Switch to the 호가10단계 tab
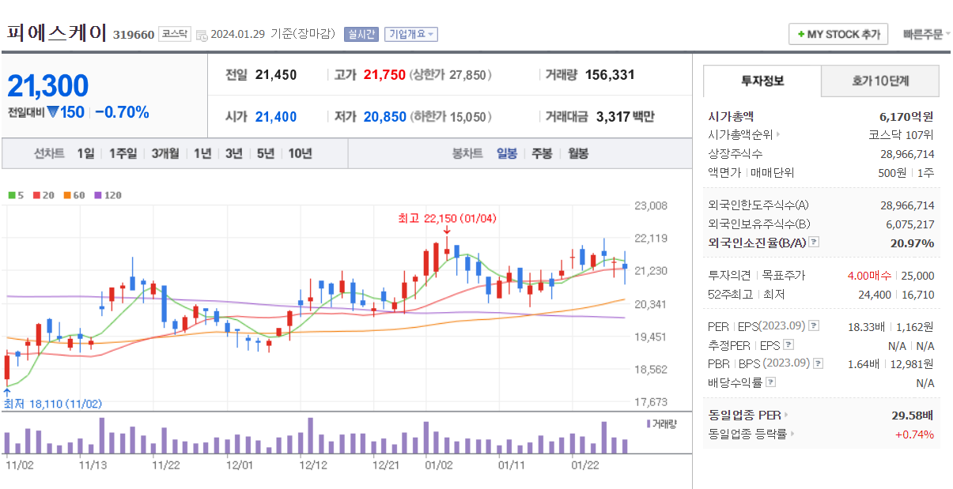 coord(880,81)
